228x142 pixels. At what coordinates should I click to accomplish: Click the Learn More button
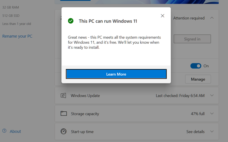pyautogui.click(x=116, y=74)
